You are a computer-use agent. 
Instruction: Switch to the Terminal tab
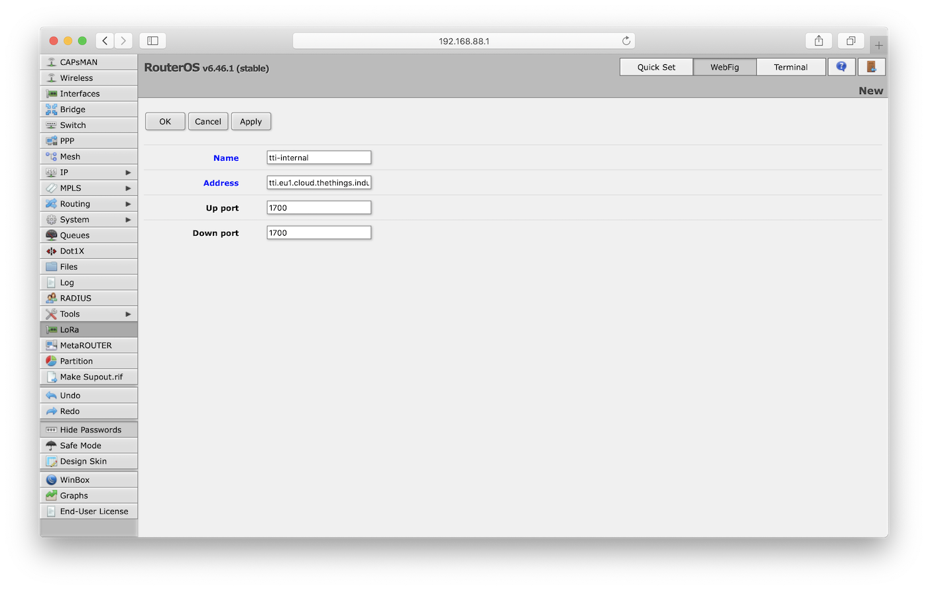tap(791, 66)
